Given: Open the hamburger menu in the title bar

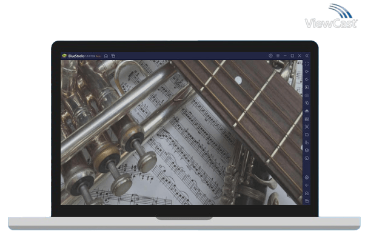Looking at the screenshot, I should [278, 56].
